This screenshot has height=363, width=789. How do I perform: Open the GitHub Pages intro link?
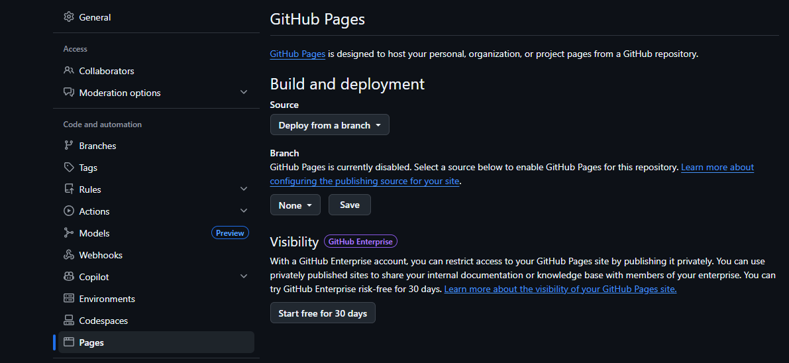coord(297,54)
